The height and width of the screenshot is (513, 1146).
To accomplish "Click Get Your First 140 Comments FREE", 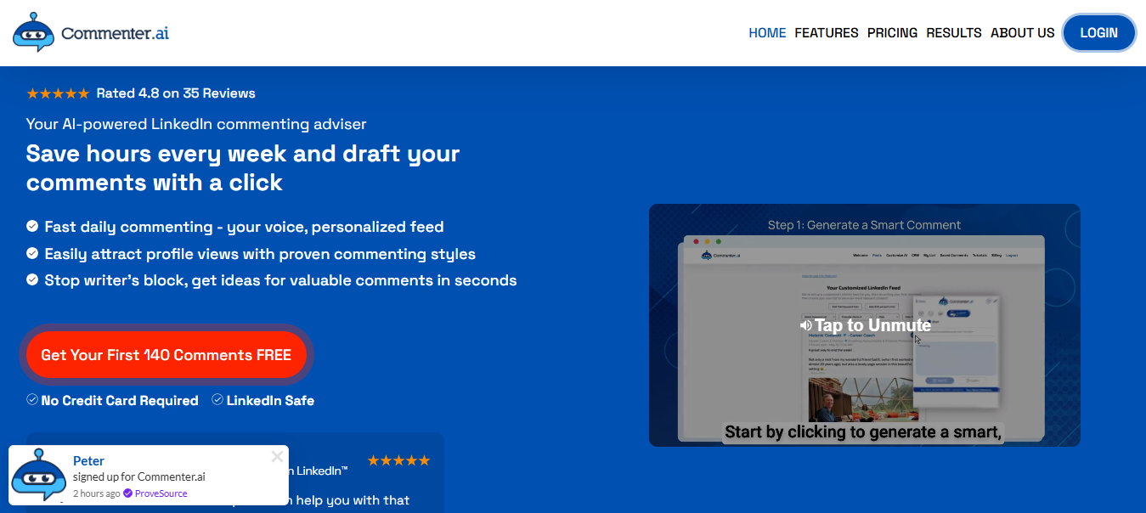I will click(167, 355).
